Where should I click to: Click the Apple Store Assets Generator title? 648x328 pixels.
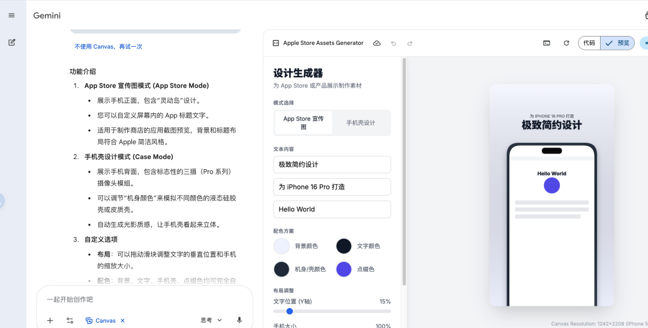(323, 43)
